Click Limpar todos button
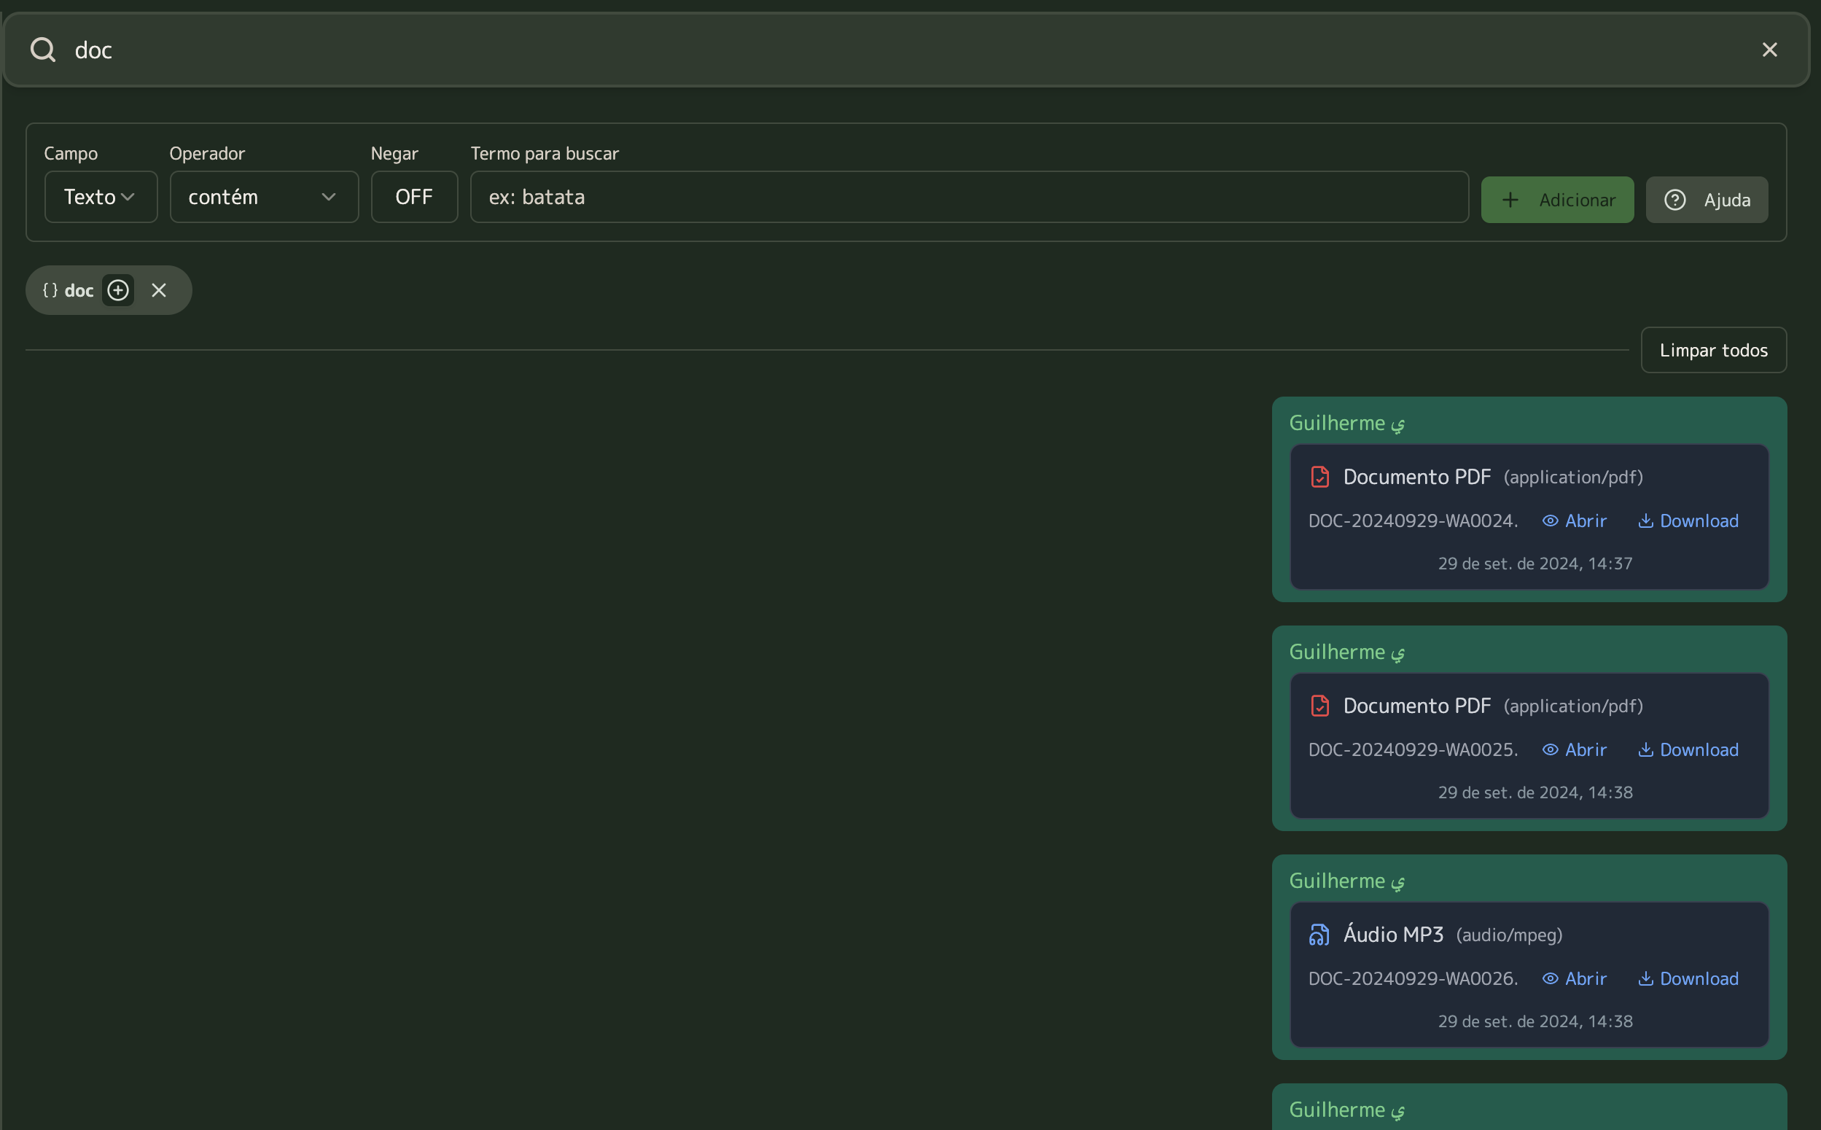1821x1130 pixels. point(1712,350)
